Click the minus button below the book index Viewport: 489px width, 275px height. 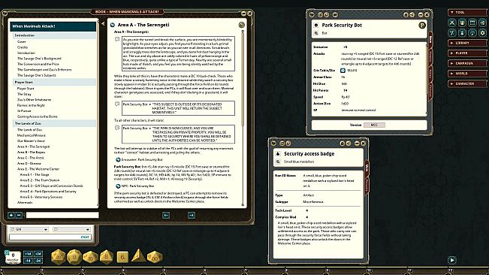(x=19, y=215)
